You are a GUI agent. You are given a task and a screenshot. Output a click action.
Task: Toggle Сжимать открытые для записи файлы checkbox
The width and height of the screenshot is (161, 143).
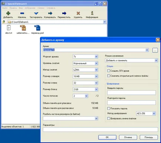[x=108, y=76]
